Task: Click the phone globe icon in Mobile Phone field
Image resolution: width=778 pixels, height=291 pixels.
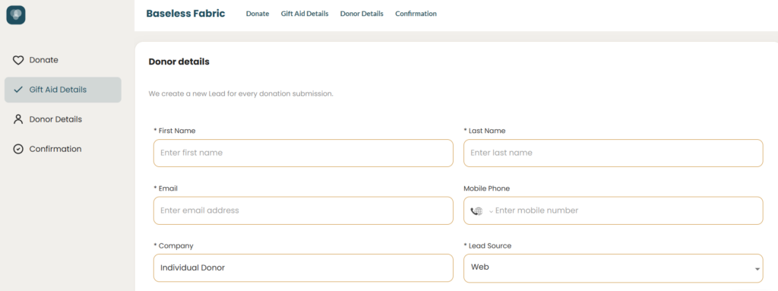Action: [476, 210]
